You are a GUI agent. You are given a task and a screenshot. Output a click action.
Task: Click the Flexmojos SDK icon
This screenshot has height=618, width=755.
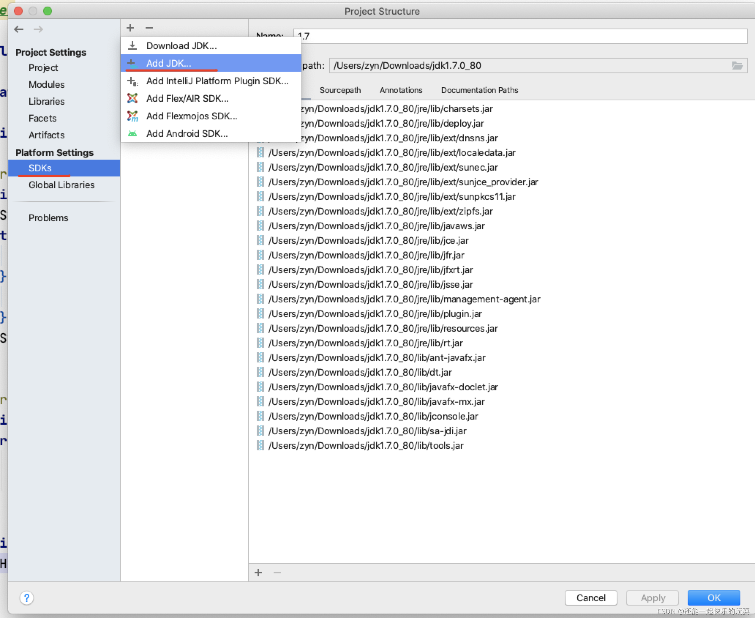click(x=132, y=116)
